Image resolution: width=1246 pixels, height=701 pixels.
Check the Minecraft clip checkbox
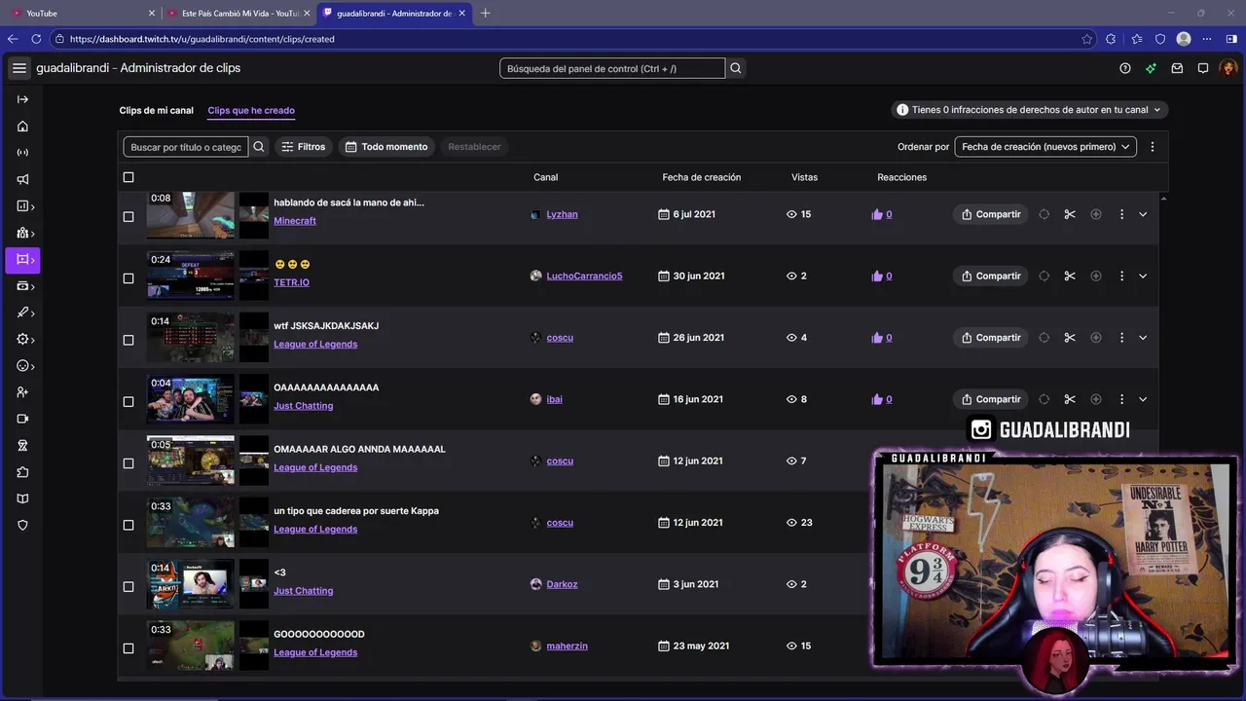pyautogui.click(x=128, y=217)
